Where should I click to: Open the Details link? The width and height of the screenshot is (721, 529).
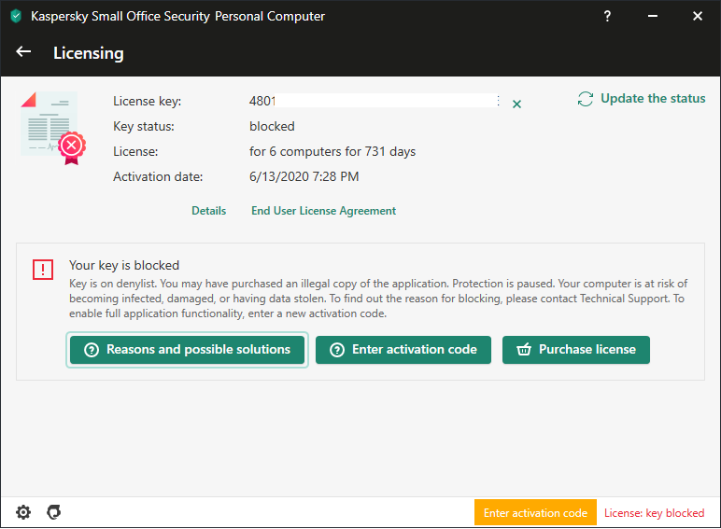[208, 211]
